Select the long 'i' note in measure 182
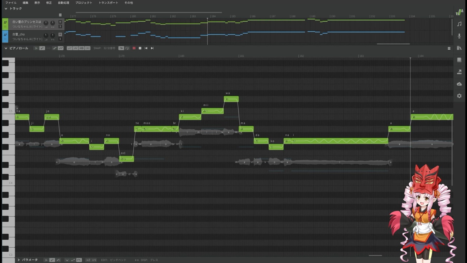The image size is (467, 263). [x=336, y=141]
